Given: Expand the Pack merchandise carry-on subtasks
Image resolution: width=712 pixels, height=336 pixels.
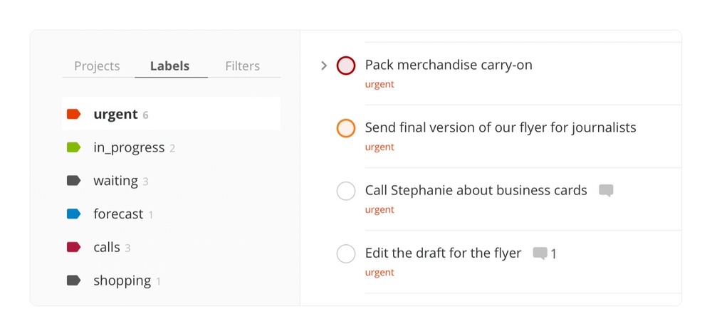Looking at the screenshot, I should pos(324,65).
